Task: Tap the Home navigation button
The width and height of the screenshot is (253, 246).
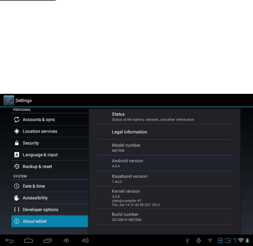Action: point(28,241)
